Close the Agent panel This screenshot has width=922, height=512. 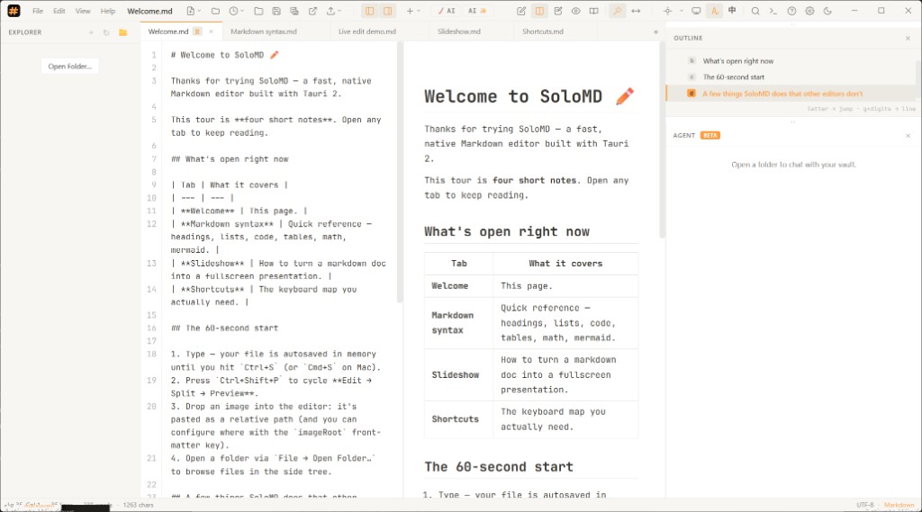pyautogui.click(x=908, y=136)
